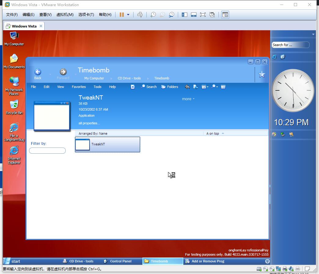Click the favorites star icon
319x274 pixels.
262,75
